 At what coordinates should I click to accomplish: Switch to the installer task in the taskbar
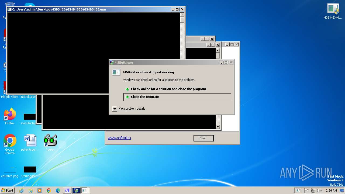tap(67, 190)
